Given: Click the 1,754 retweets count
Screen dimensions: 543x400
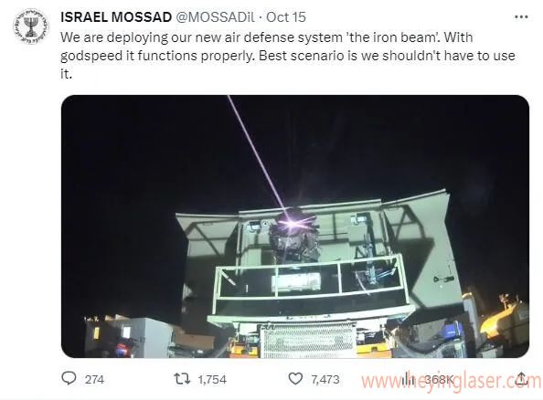Looking at the screenshot, I should [212, 379].
